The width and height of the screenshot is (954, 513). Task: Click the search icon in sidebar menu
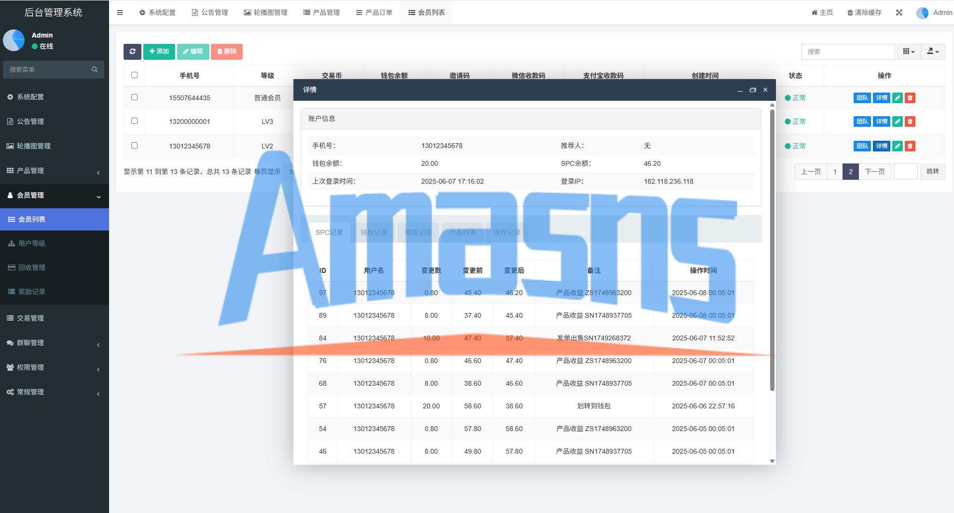point(95,69)
